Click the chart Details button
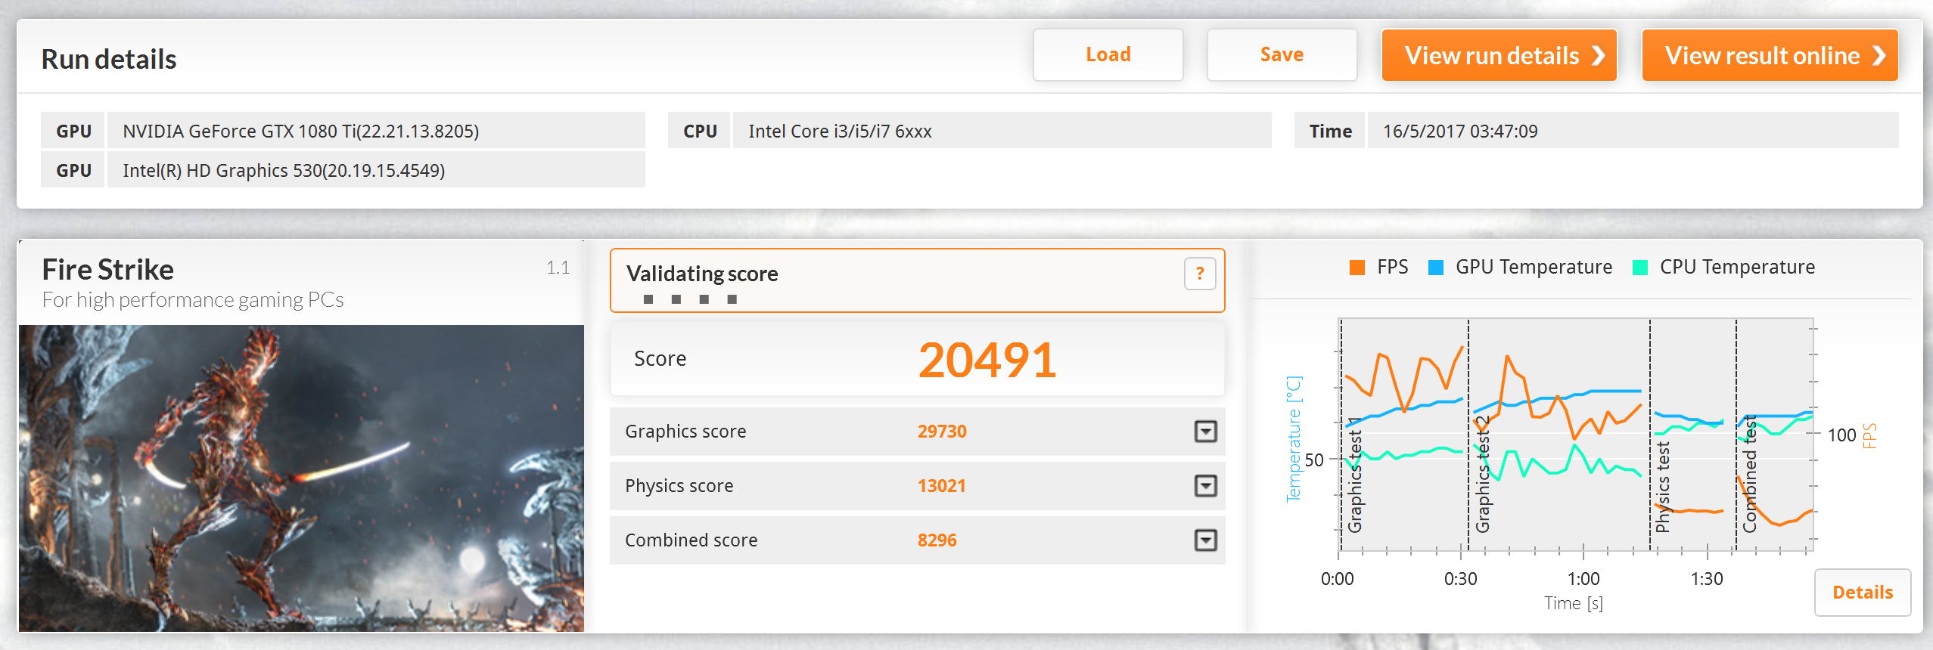Image resolution: width=1933 pixels, height=650 pixels. click(1862, 593)
